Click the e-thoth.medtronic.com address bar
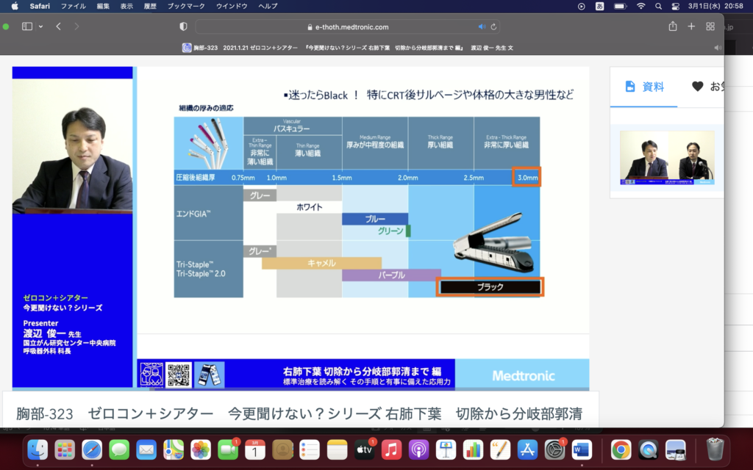The height and width of the screenshot is (470, 753). [x=351, y=27]
